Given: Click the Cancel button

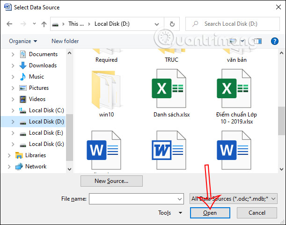Looking at the screenshot, I should 257,213.
